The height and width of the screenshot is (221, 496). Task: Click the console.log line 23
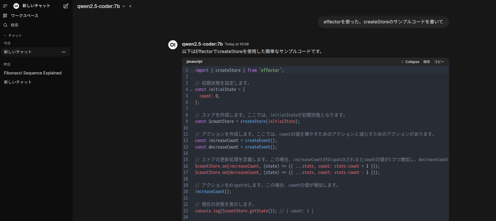click(254, 211)
